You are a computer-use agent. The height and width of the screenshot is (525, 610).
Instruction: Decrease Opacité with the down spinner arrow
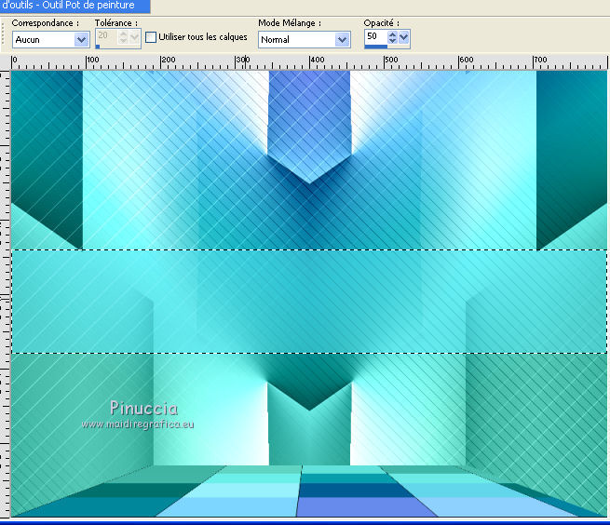pos(392,40)
